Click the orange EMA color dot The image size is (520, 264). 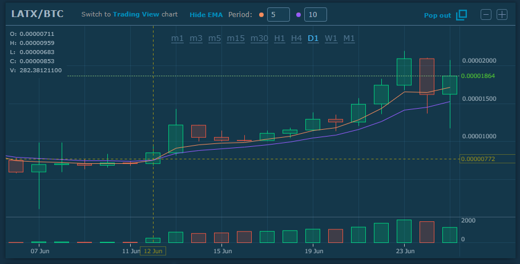tap(261, 15)
